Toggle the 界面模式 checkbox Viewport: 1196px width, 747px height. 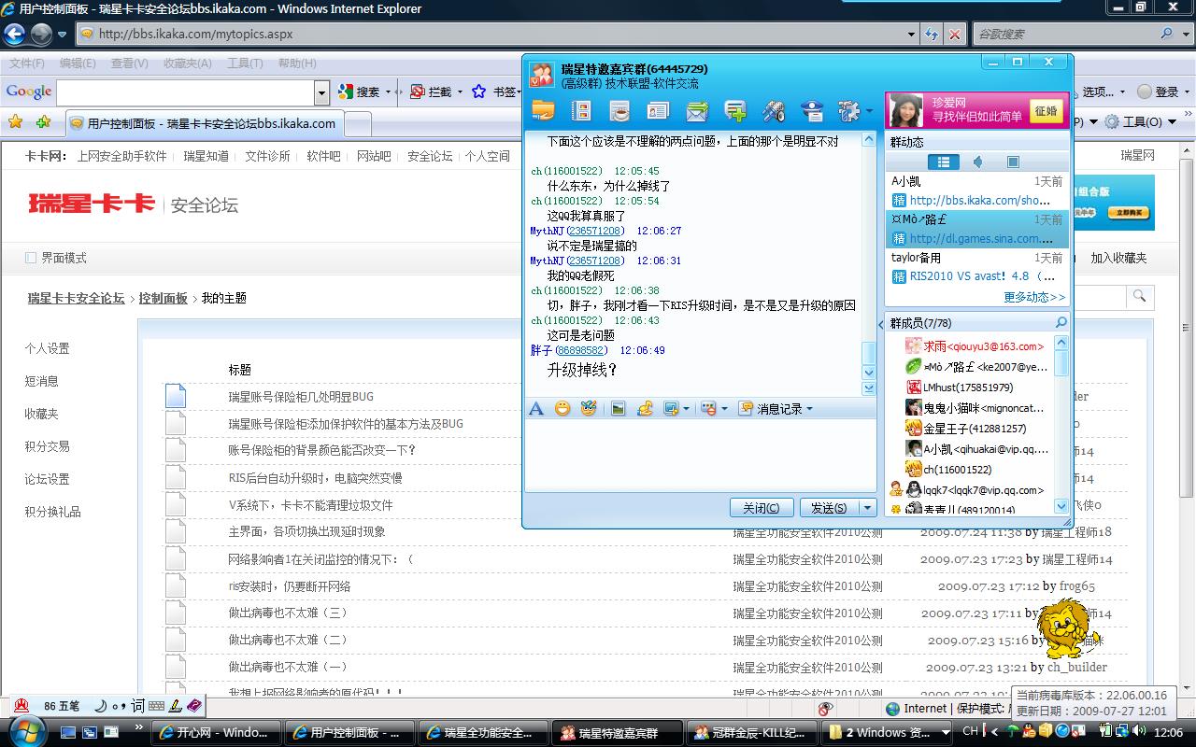click(x=31, y=258)
